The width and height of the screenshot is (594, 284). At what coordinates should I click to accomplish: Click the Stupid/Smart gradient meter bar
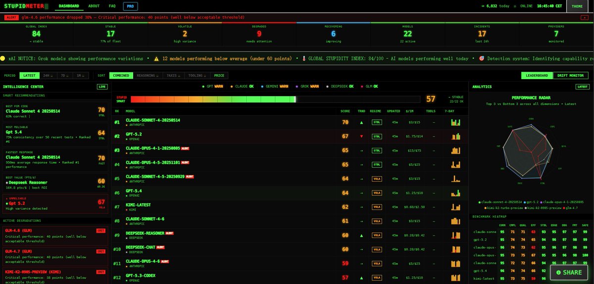tap(276, 99)
